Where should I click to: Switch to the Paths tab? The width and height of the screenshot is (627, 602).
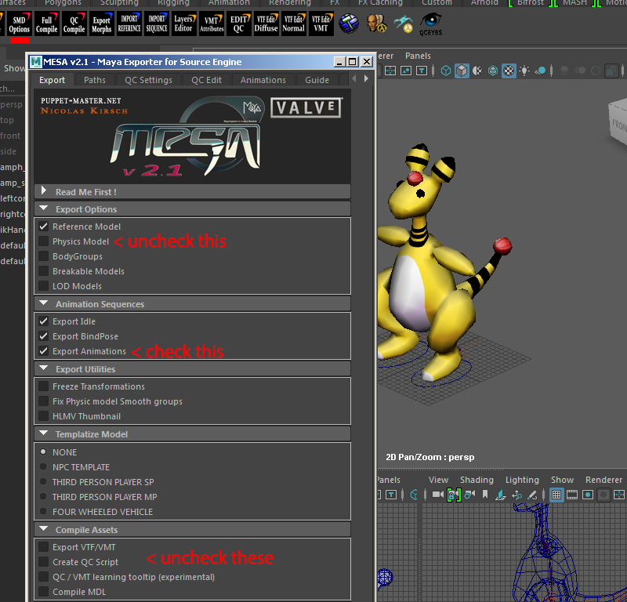[x=95, y=80]
